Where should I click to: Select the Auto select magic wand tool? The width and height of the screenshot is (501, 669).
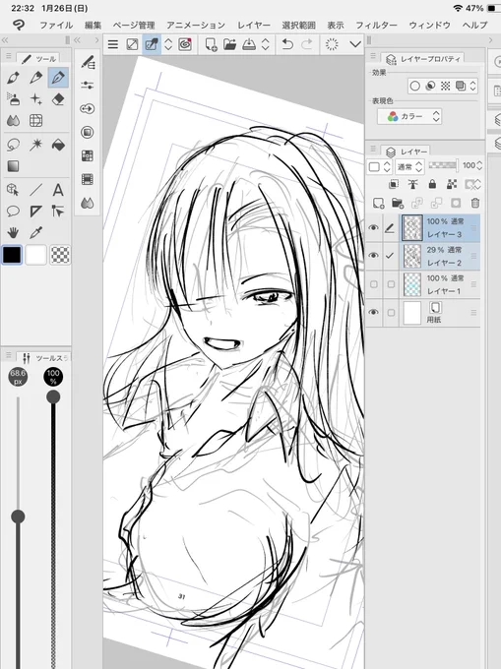tap(35, 145)
